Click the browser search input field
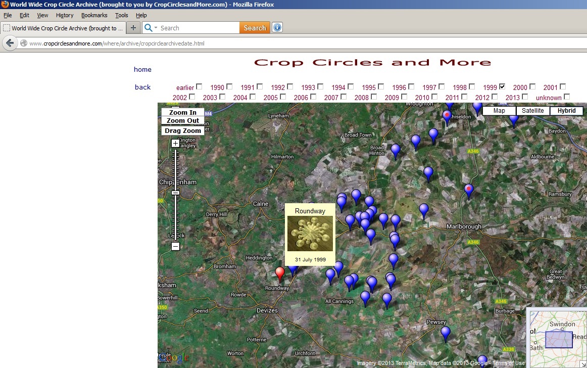Screen dimensions: 587x368 198,28
